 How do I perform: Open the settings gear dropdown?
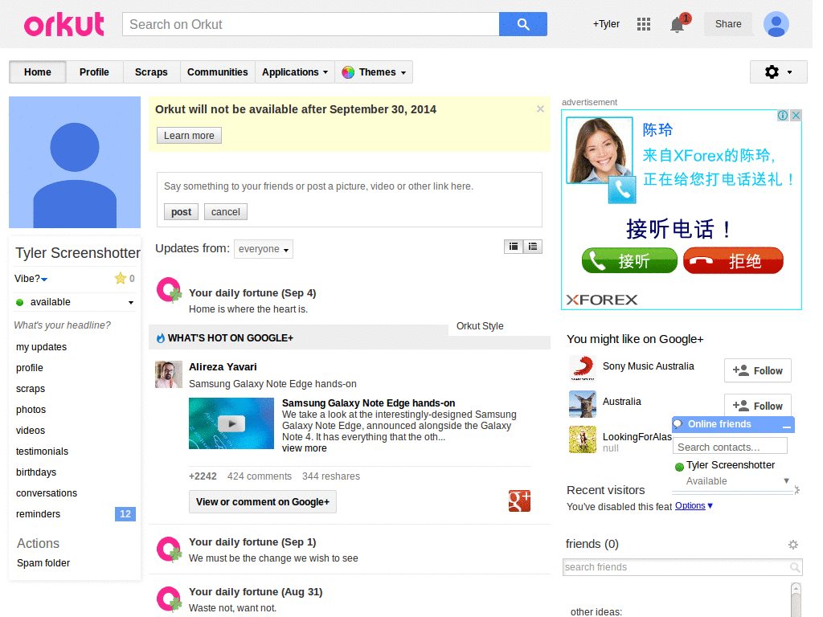pyautogui.click(x=777, y=72)
